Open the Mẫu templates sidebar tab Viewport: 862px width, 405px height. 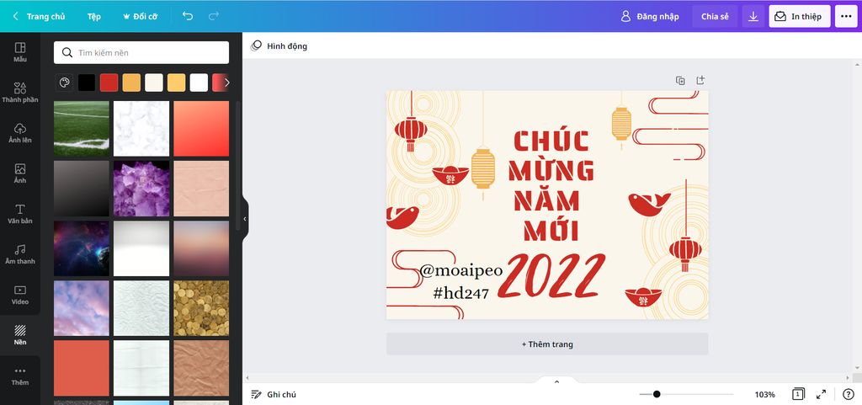pyautogui.click(x=20, y=52)
